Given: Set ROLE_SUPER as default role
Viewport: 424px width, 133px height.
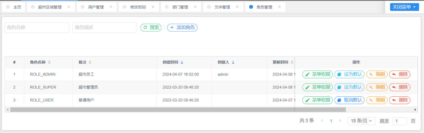Looking at the screenshot, I should pos(350,87).
